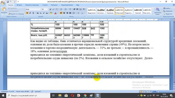Apply the Подзаголовок style
The width and height of the screenshot is (175, 98).
[129, 11]
